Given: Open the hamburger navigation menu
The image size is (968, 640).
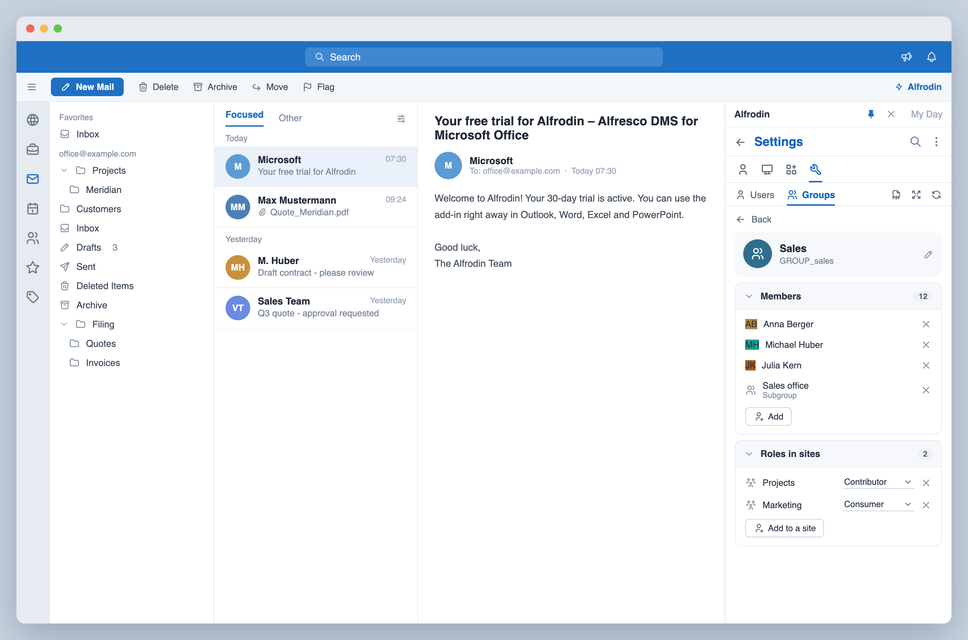Looking at the screenshot, I should pos(32,87).
